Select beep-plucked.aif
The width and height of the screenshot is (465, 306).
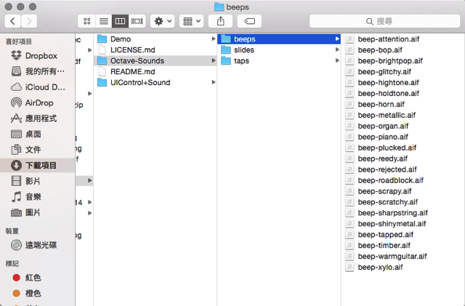(x=403, y=148)
